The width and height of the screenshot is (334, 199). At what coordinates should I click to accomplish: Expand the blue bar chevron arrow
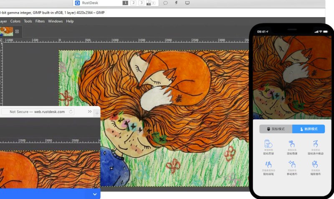click(x=95, y=194)
